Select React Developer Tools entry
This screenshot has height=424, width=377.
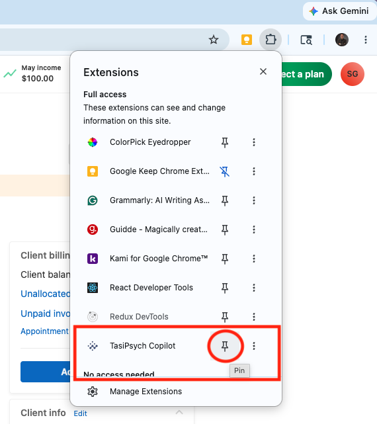(x=151, y=288)
